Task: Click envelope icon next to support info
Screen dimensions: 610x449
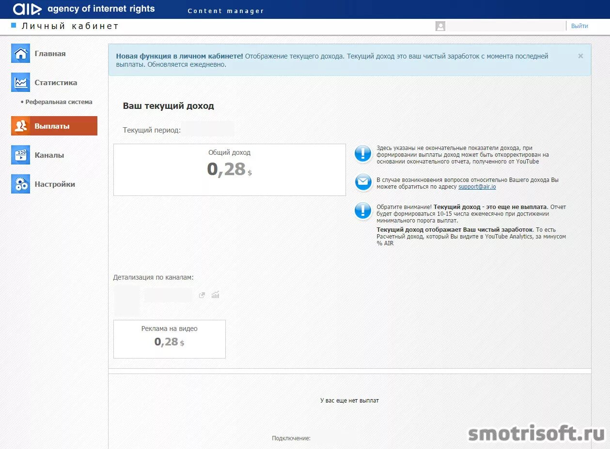Action: (x=363, y=182)
